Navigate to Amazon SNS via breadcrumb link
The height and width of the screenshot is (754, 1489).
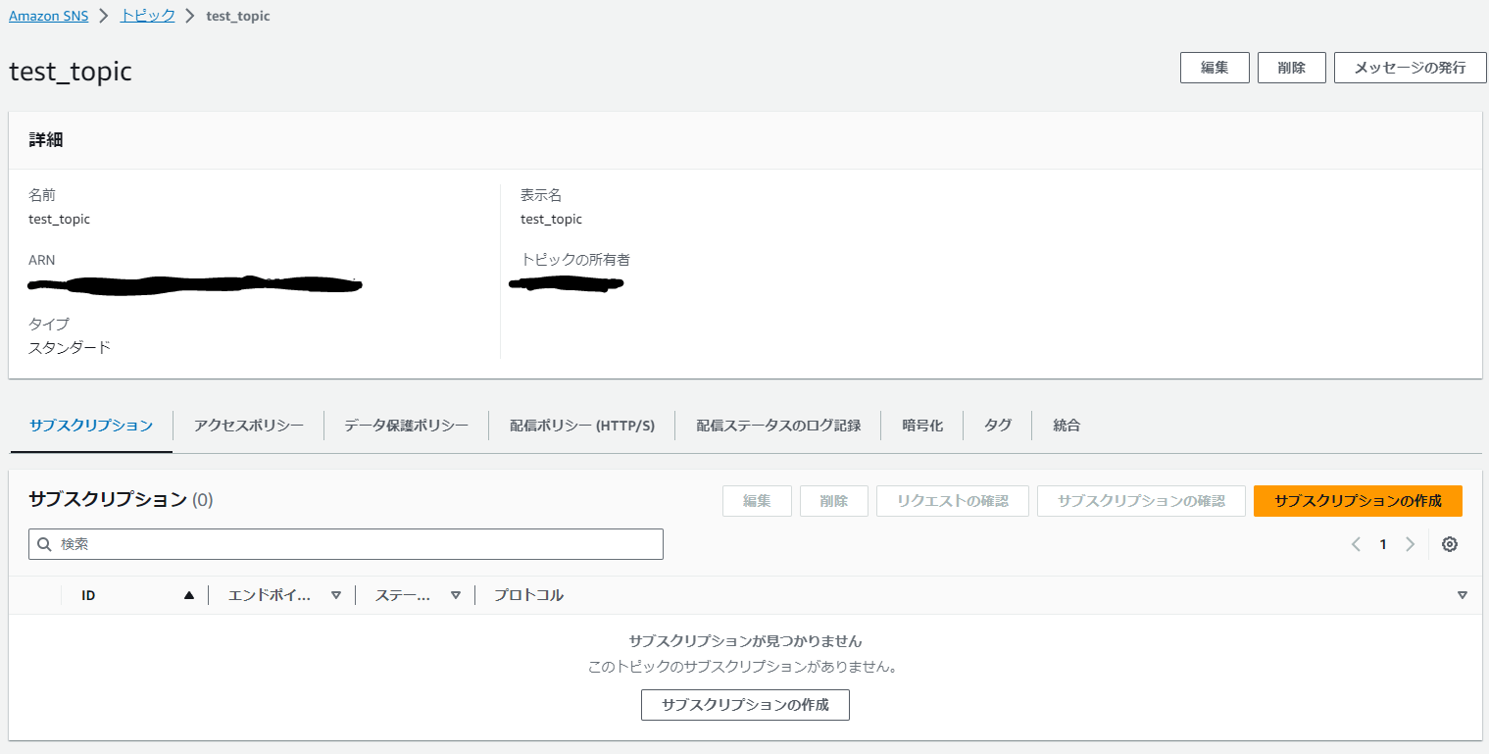48,15
